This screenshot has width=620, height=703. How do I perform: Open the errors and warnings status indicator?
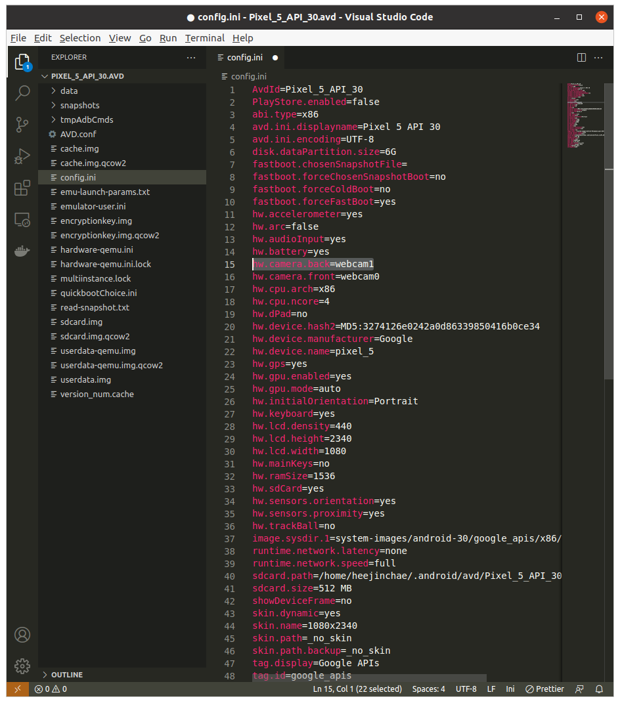pyautogui.click(x=51, y=689)
